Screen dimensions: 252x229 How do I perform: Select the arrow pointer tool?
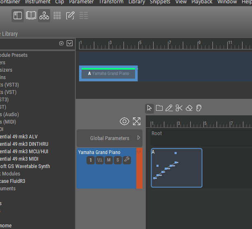149,108
